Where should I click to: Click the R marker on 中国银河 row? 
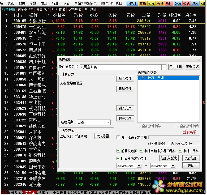[x=53, y=74]
